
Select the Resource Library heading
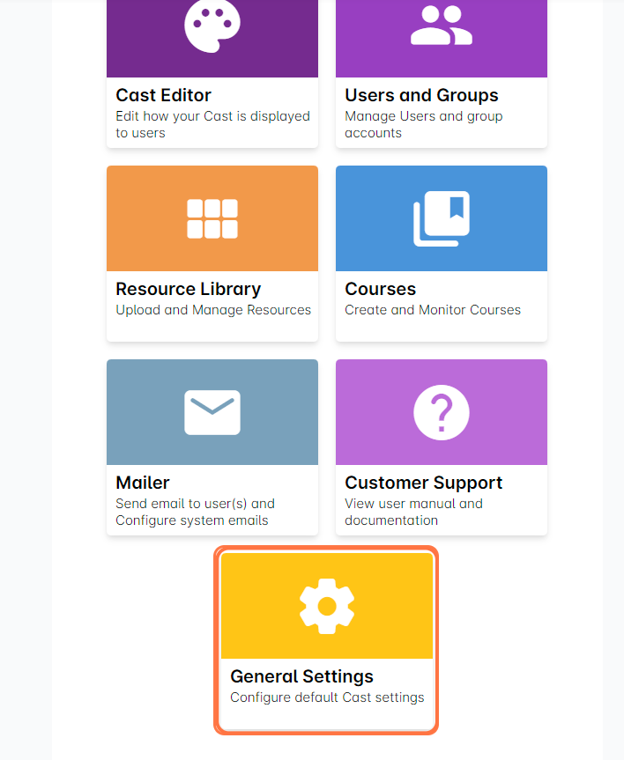189,289
